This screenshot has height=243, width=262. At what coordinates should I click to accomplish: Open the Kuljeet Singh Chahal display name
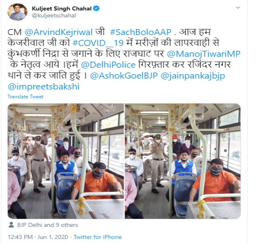tap(62, 8)
